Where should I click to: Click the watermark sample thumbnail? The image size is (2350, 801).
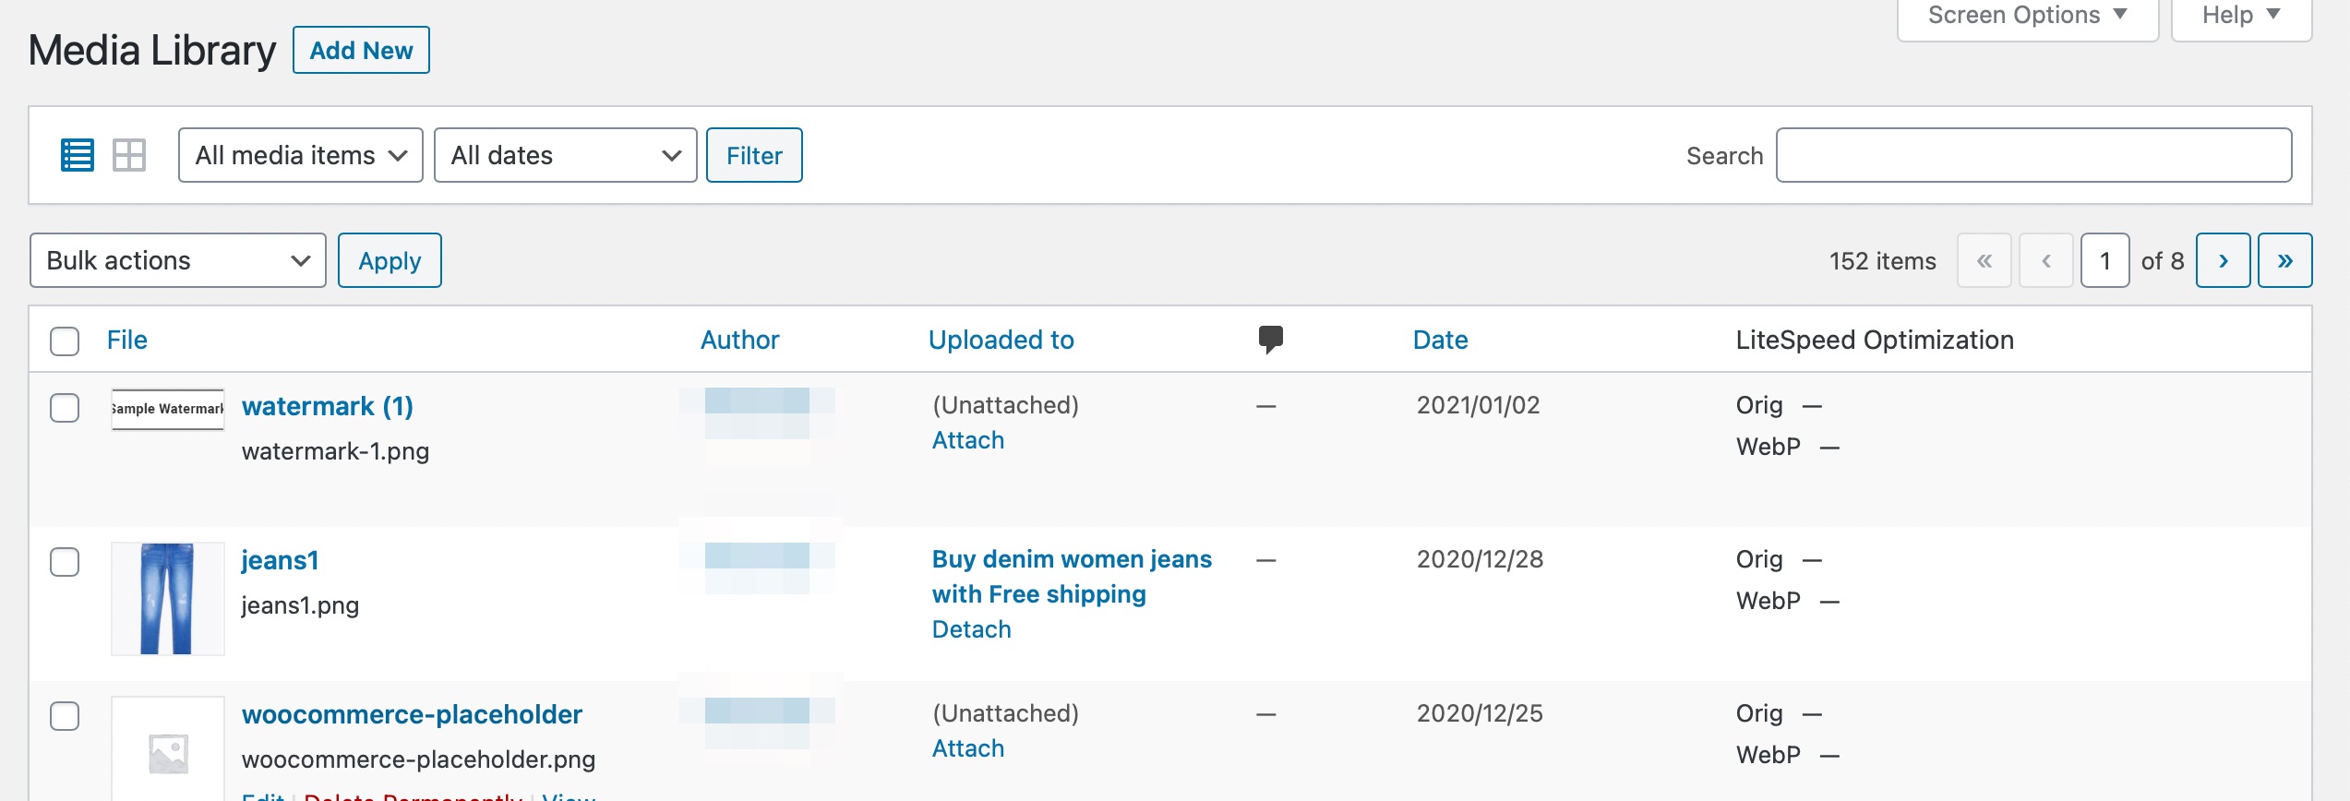pyautogui.click(x=167, y=409)
